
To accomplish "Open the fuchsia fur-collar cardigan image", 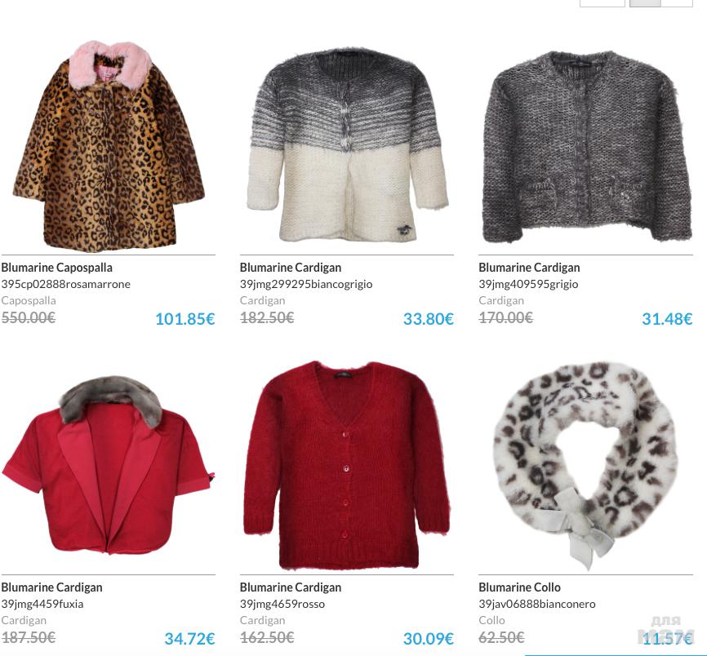I will coord(109,465).
